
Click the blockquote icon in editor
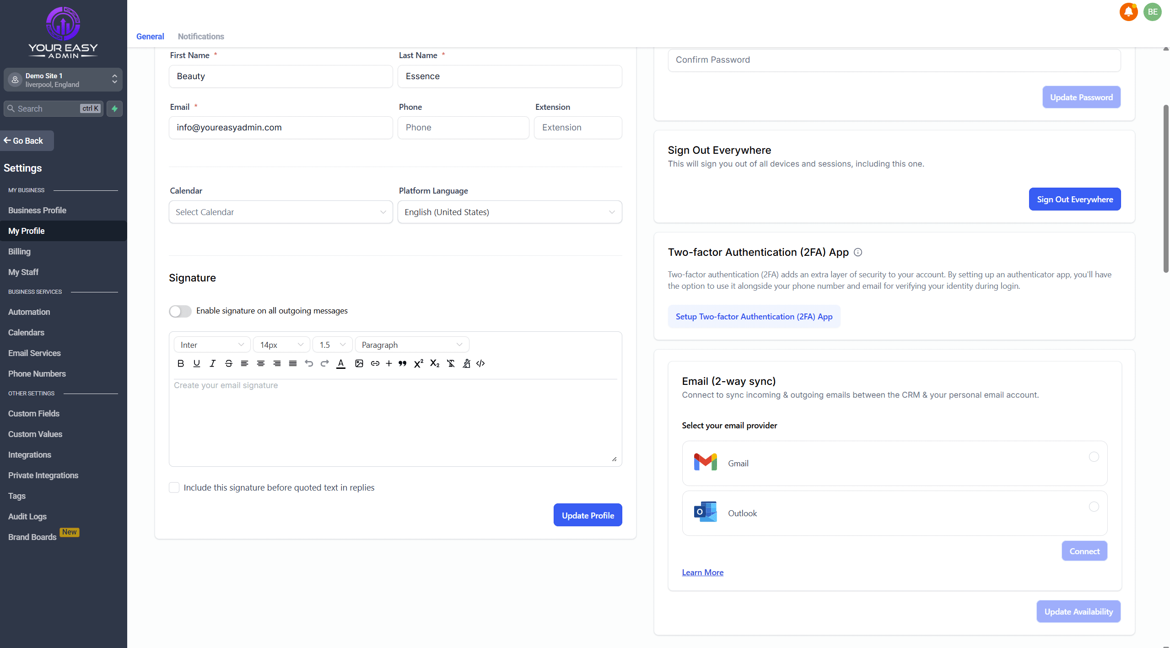tap(402, 363)
